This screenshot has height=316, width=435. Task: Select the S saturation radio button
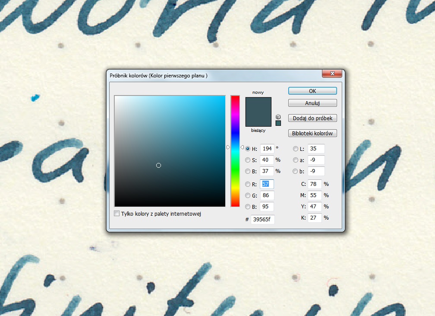click(x=248, y=160)
